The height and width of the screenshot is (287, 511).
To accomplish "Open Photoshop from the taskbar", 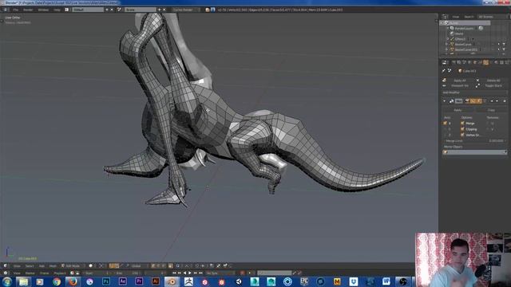I will pos(106,281).
